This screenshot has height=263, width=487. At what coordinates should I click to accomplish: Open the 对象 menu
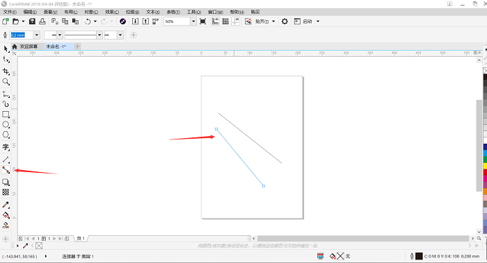91,12
